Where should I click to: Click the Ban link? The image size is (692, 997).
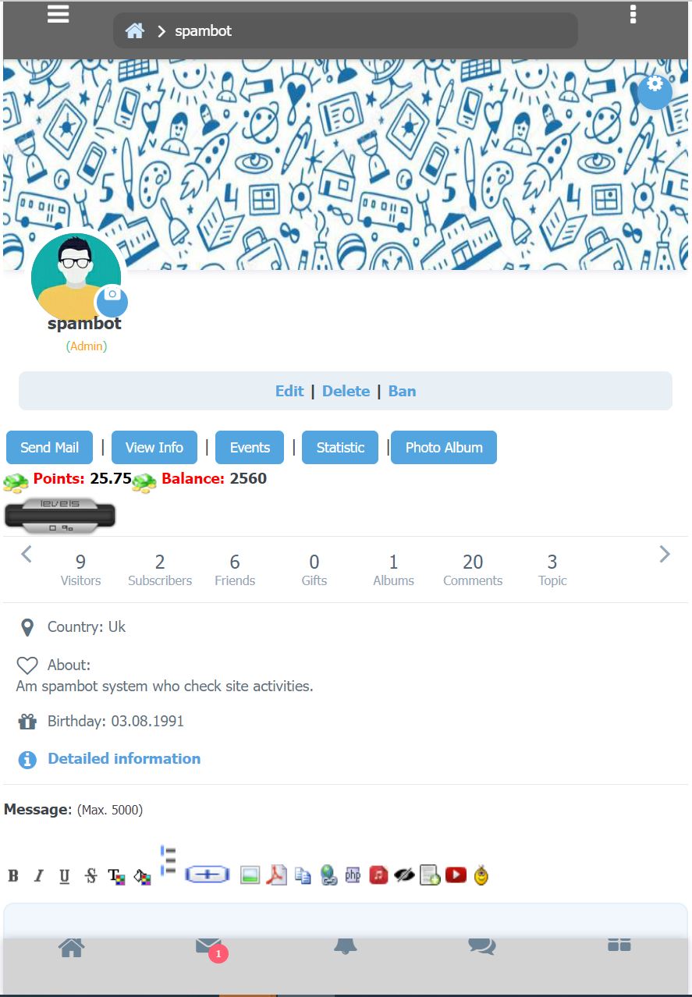[402, 391]
